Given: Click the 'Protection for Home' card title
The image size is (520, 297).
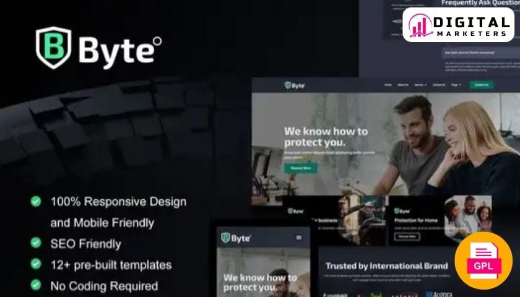Looking at the screenshot, I should (x=416, y=220).
